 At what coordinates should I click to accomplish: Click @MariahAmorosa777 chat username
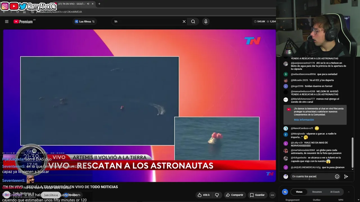303,99
